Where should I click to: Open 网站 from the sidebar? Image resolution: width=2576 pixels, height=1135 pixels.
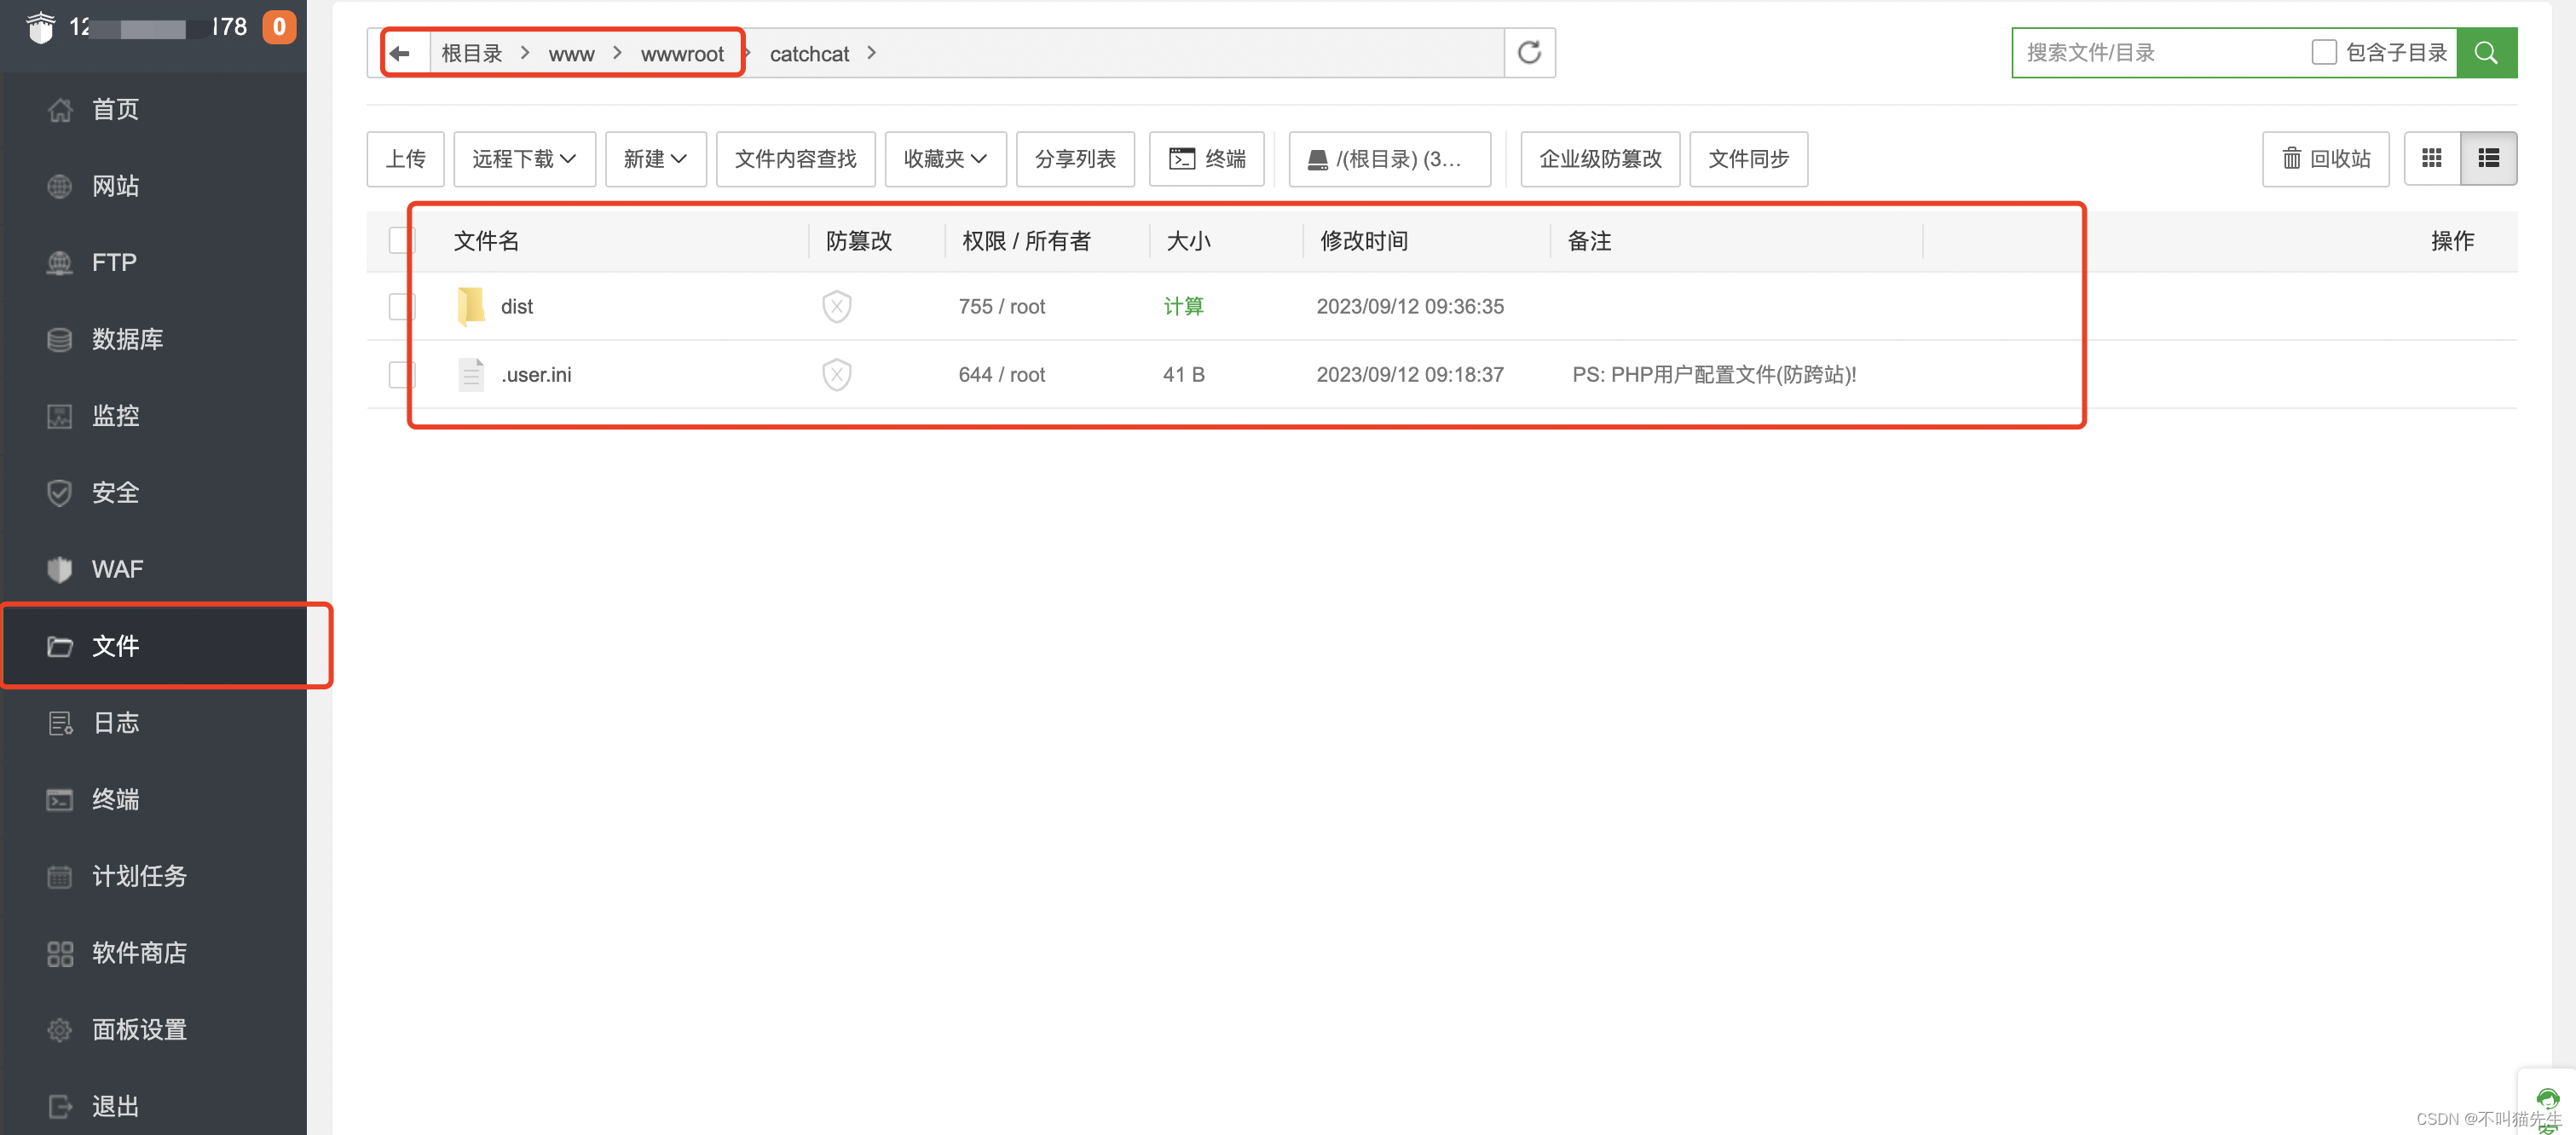(x=153, y=186)
